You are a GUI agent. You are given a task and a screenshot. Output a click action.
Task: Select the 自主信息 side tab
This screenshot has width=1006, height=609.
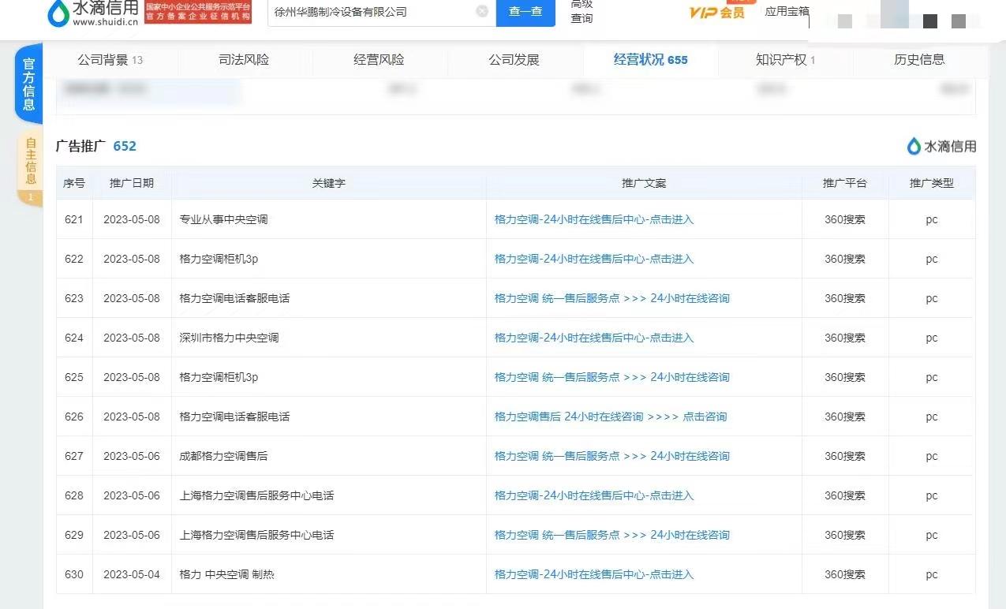(30, 167)
